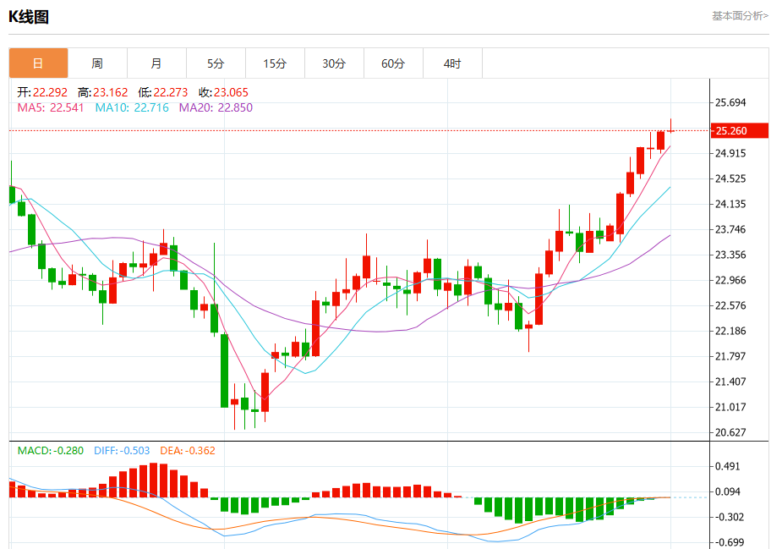Select the 日 daily chart tab

pos(38,63)
